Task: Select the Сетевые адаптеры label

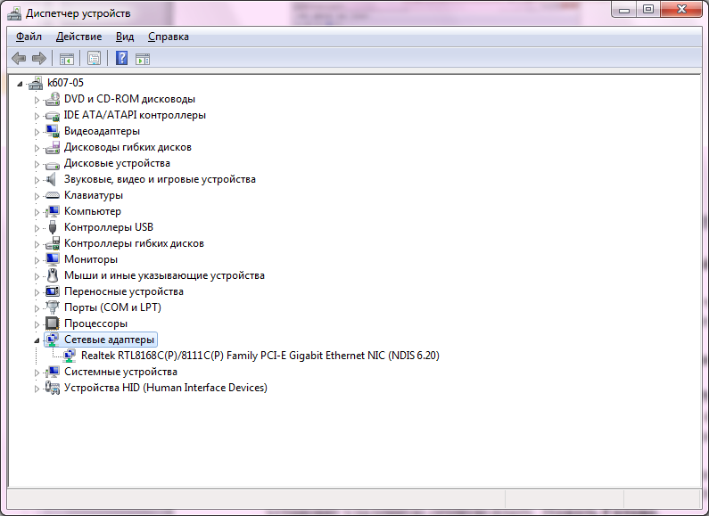Action: click(109, 340)
